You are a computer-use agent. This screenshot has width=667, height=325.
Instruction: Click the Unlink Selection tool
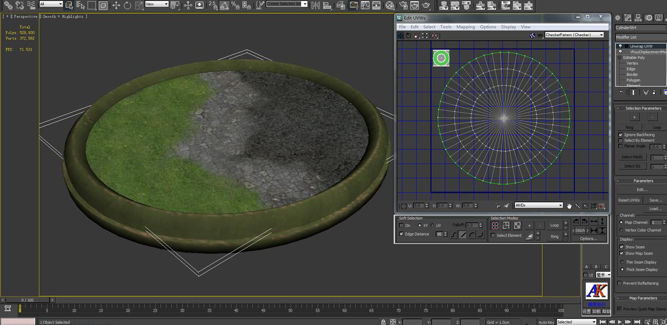coord(20,5)
